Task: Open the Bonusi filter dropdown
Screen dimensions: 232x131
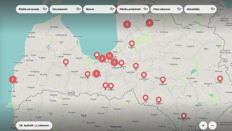Action: click(x=99, y=9)
